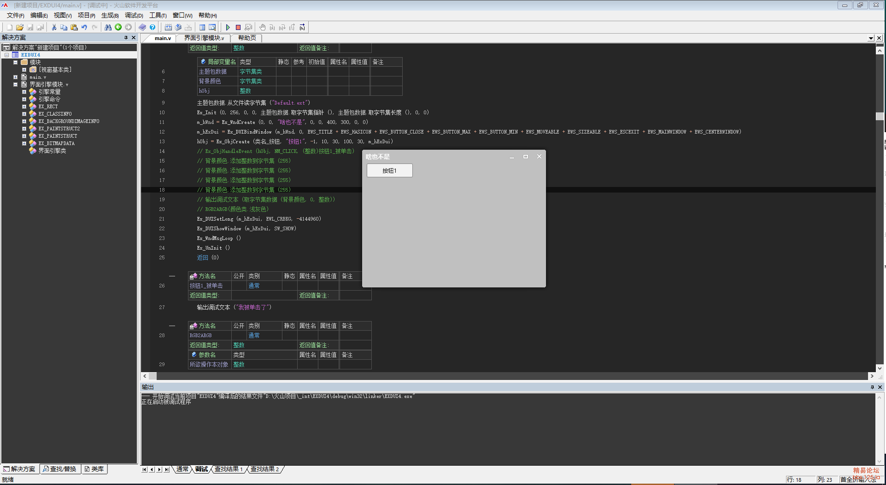Expand the 引擎命令 node
886x485 pixels.
point(24,99)
